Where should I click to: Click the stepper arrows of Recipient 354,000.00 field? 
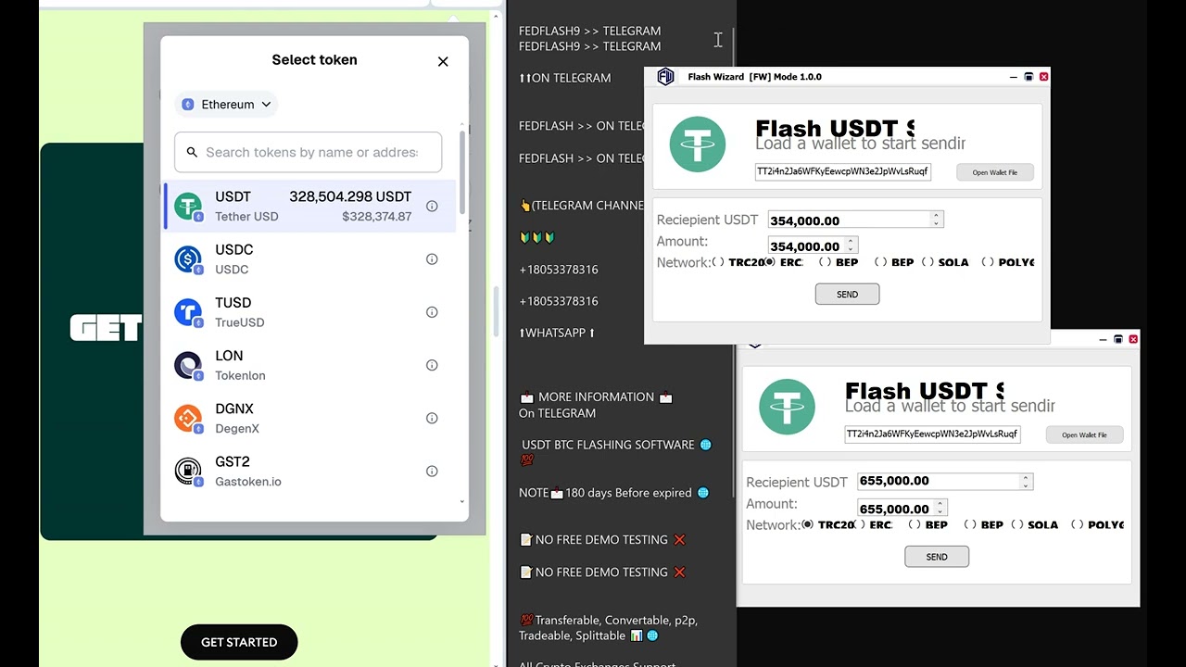pyautogui.click(x=937, y=220)
